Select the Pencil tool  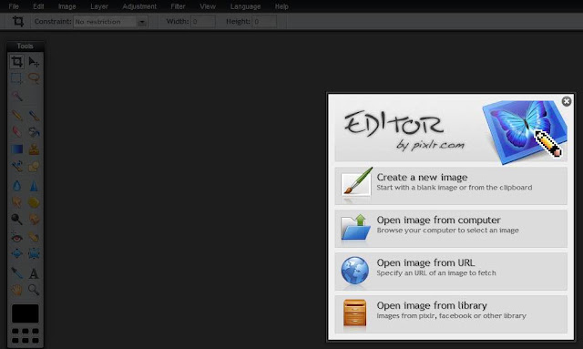[x=16, y=116]
